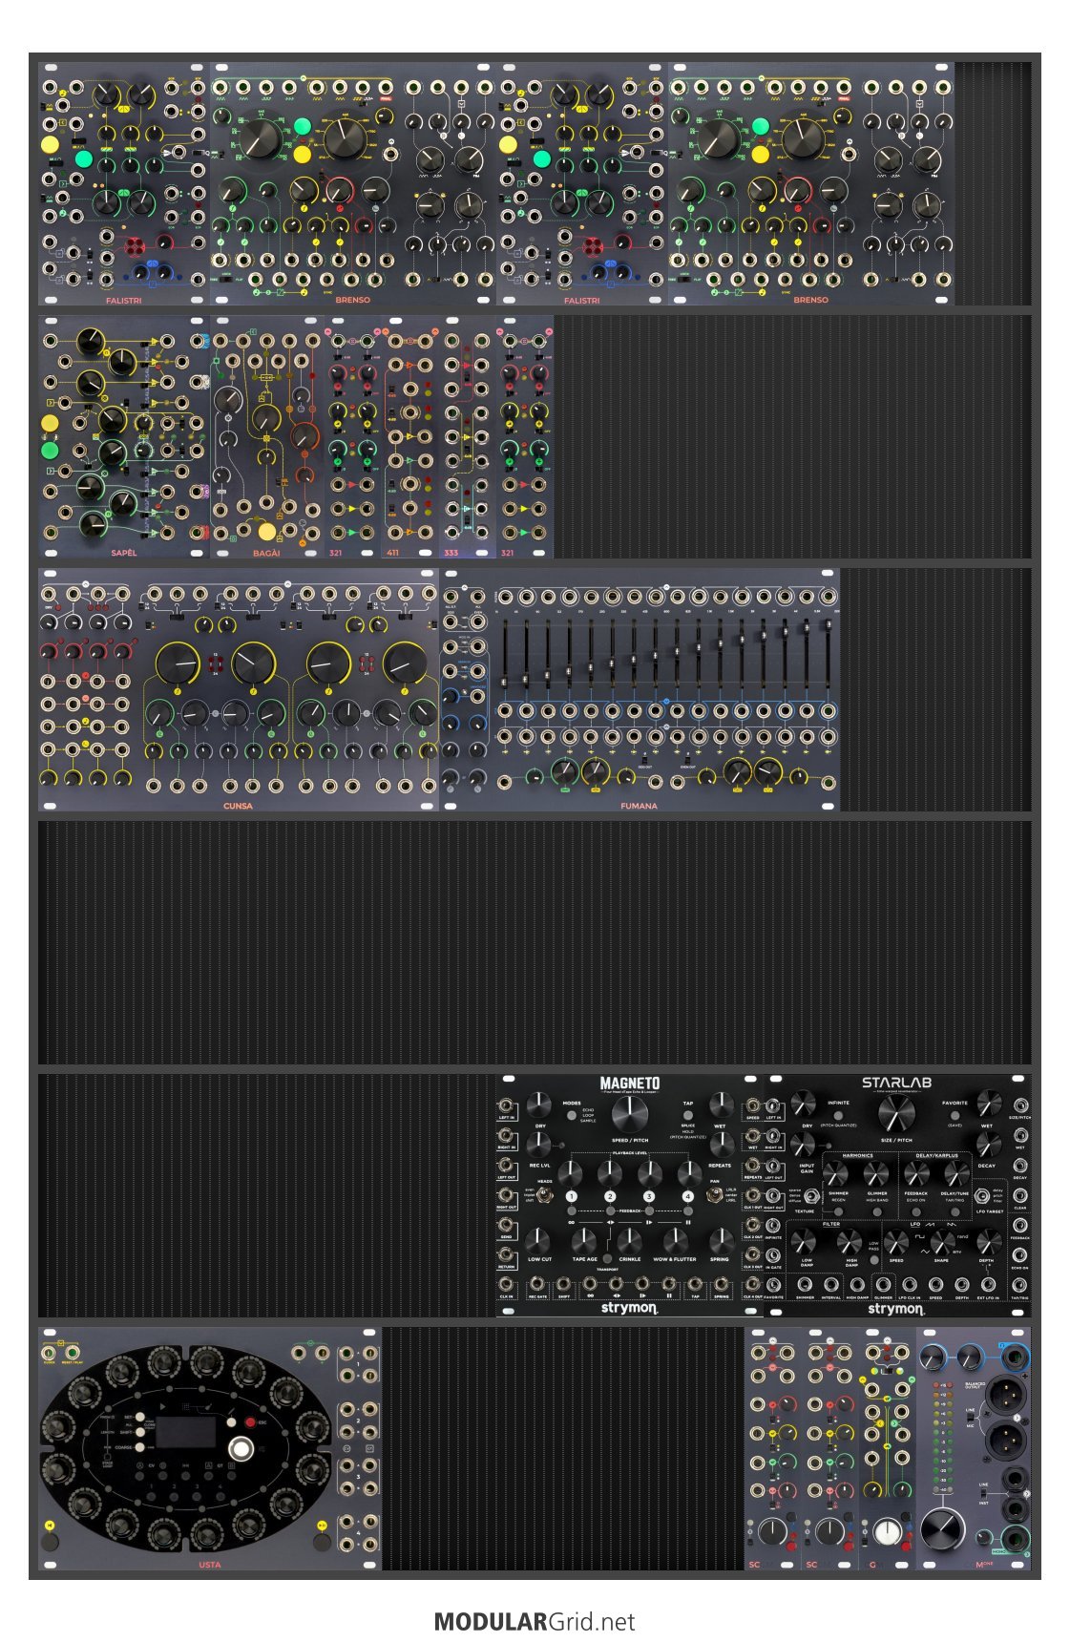Click the REC LVL knob on Magneto

539,1146
